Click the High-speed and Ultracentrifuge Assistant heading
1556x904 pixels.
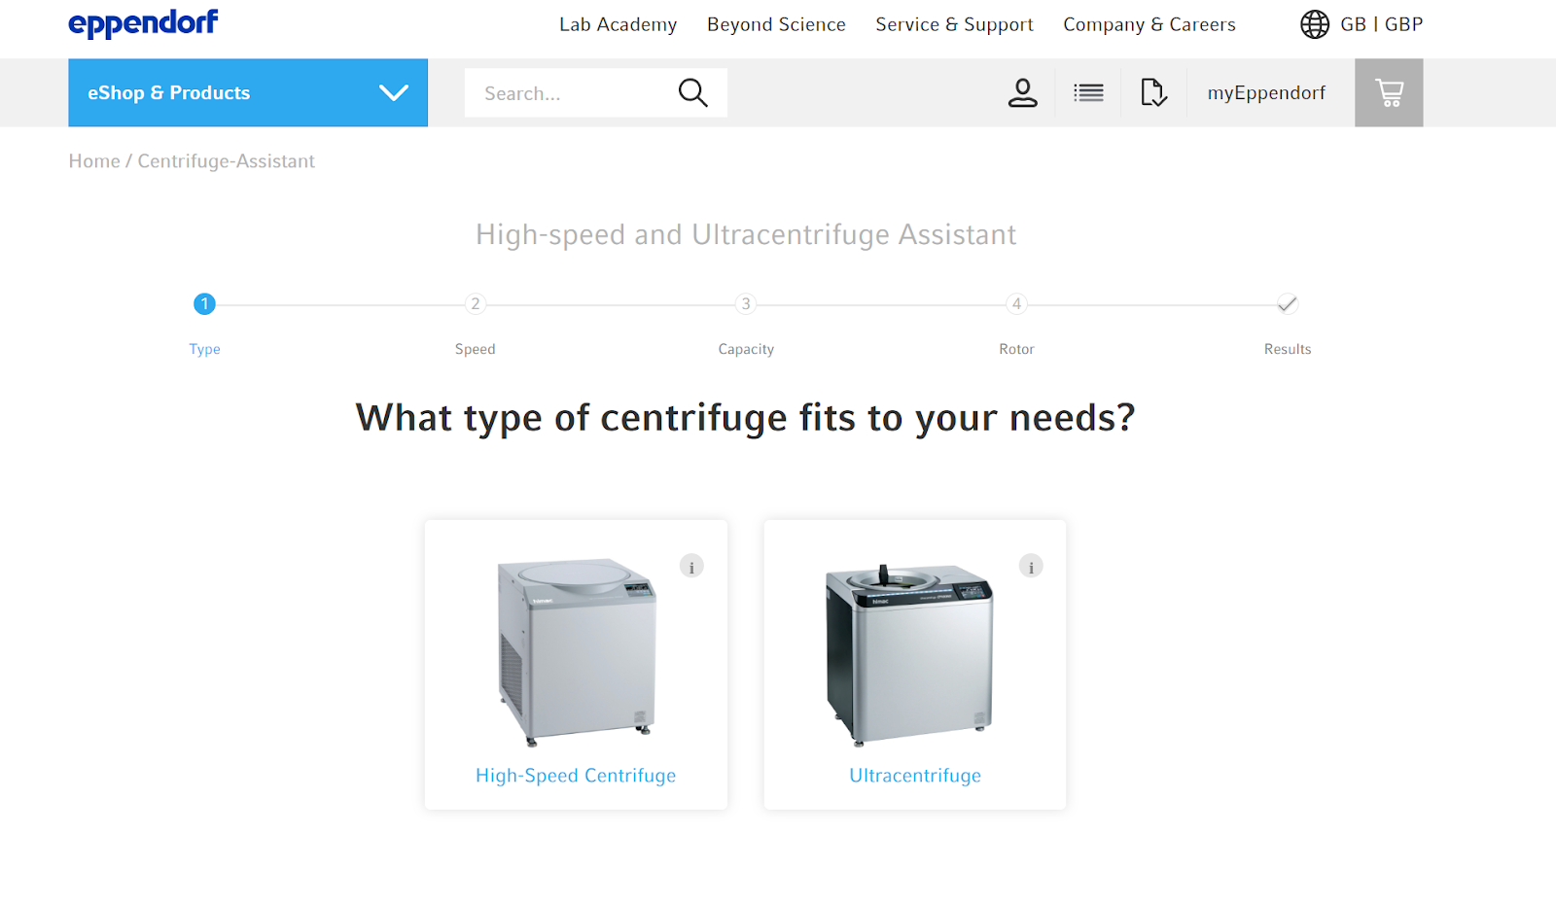[746, 234]
